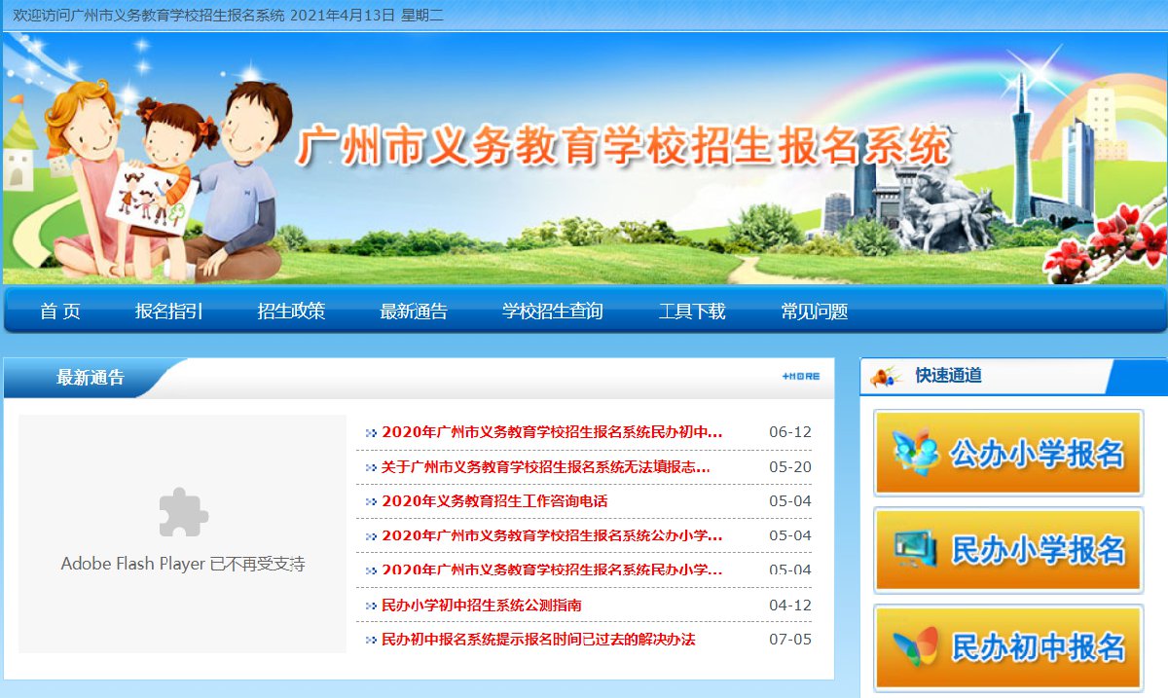Open 工具下载 from the navigation bar
The image size is (1168, 698).
click(x=692, y=312)
